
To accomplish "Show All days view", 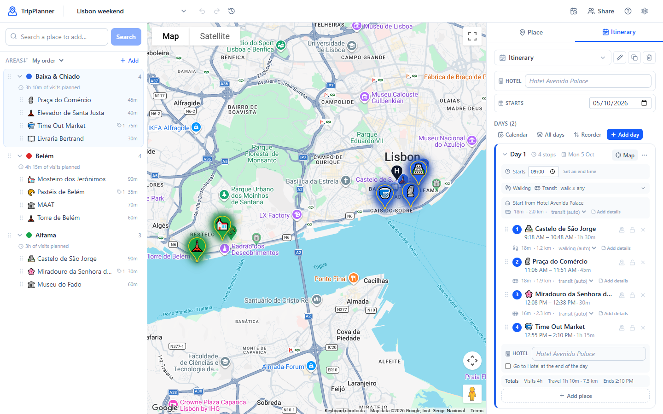I will (550, 135).
